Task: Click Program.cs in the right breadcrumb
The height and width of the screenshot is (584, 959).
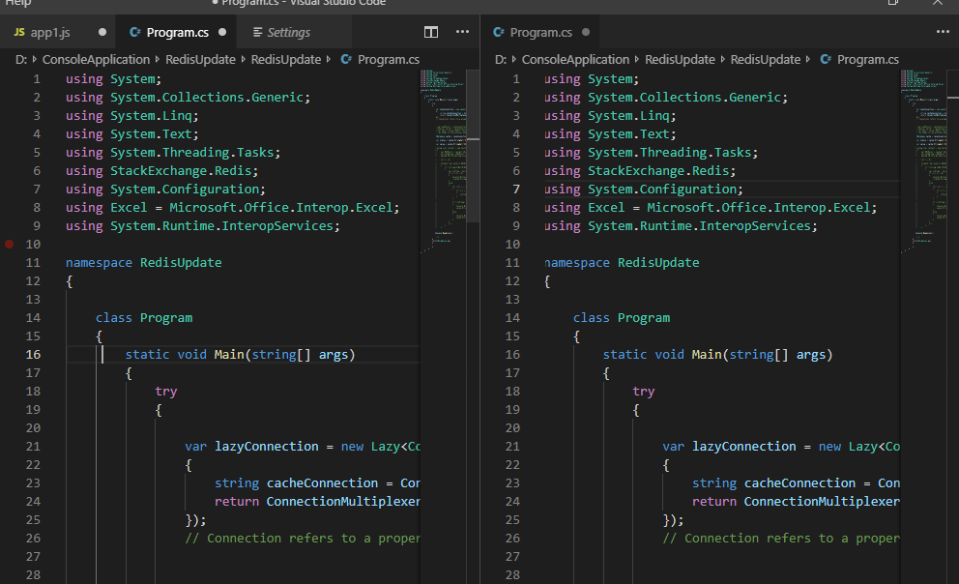Action: (x=868, y=59)
